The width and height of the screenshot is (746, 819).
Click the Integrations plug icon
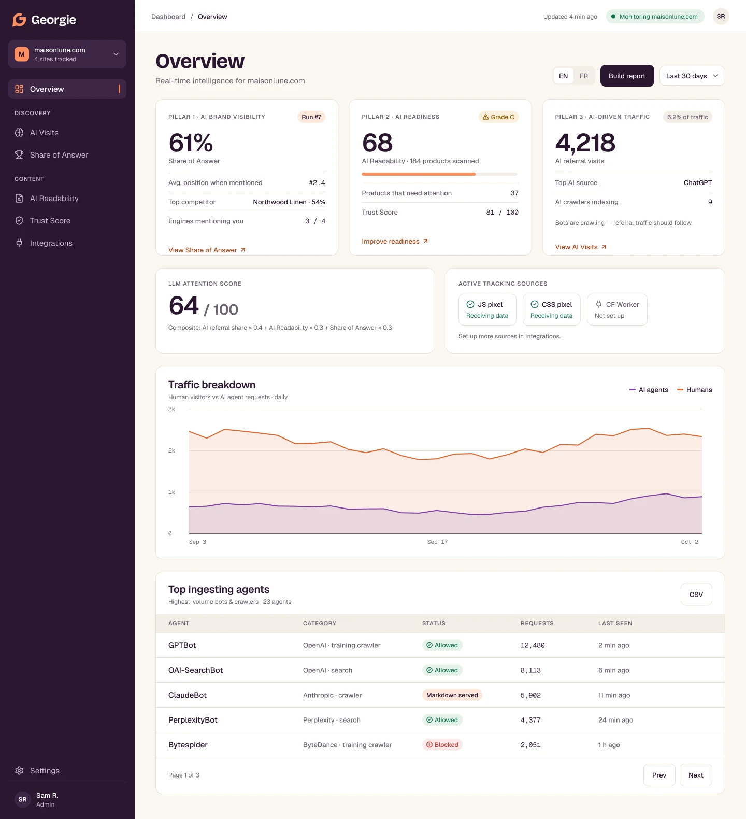[19, 243]
